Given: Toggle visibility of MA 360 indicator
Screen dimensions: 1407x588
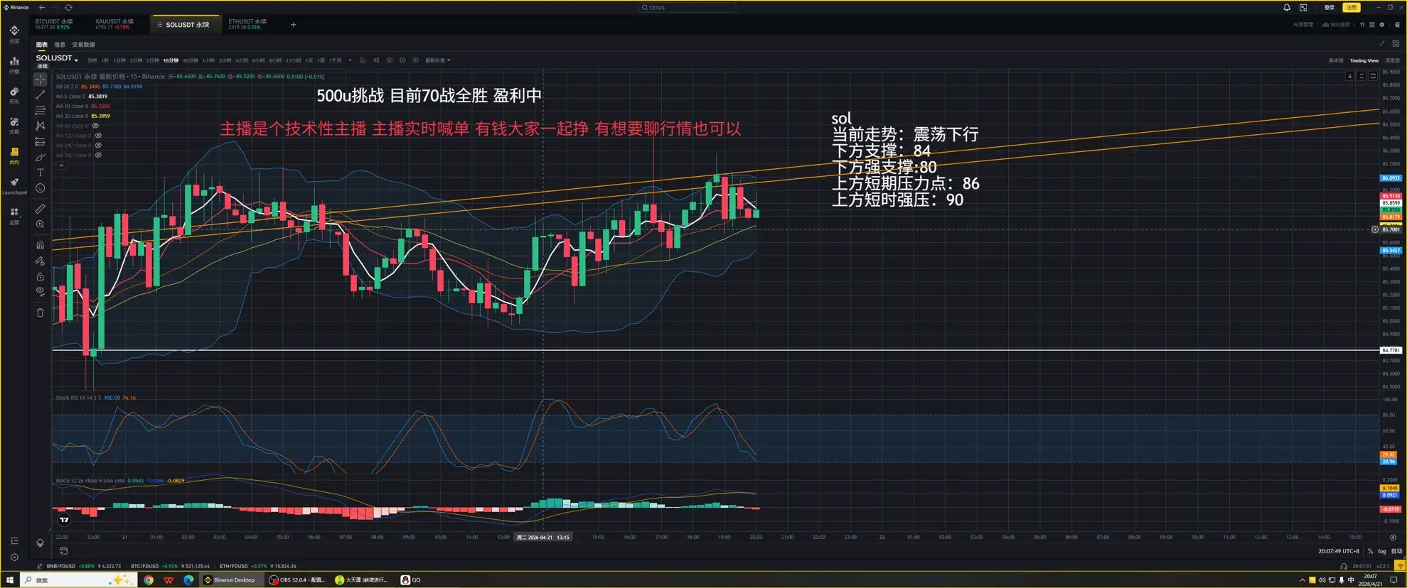Looking at the screenshot, I should 98,155.
